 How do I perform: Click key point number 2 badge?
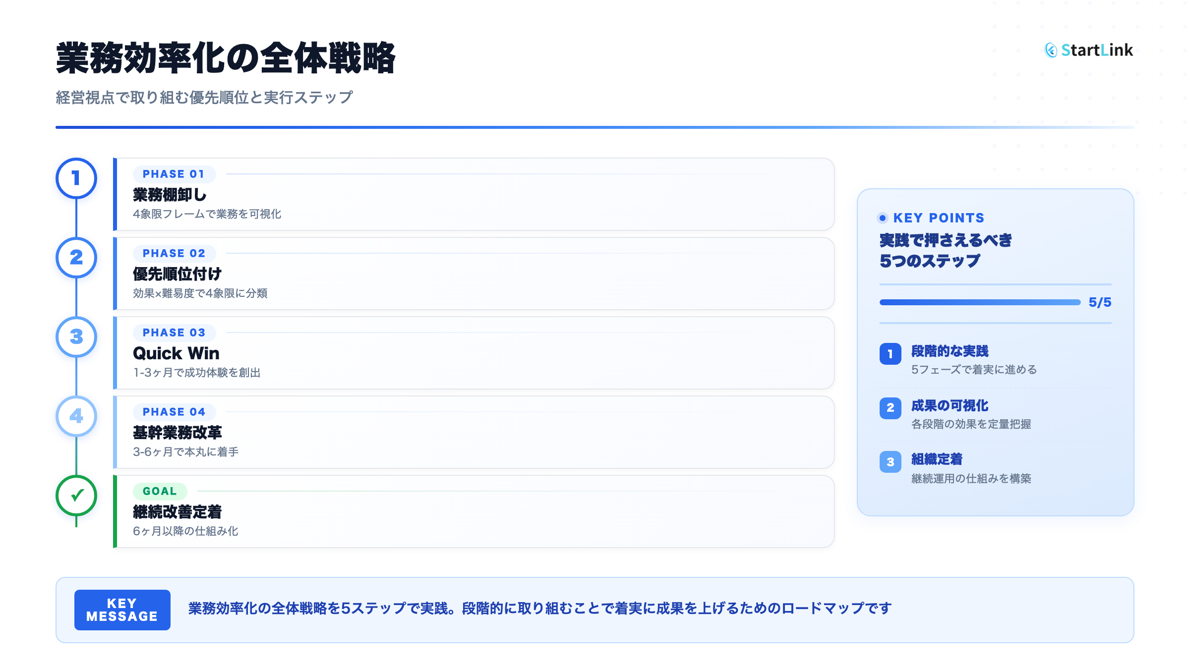click(890, 408)
